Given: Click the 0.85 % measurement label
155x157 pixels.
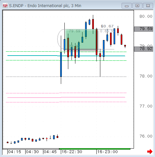Looking at the screenshot, I should pos(107,31).
